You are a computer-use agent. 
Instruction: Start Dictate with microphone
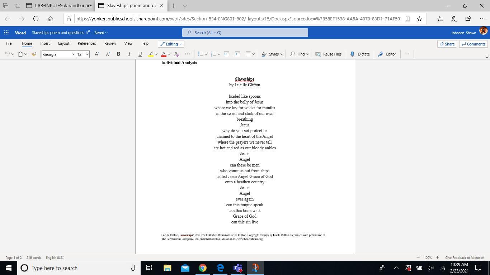click(360, 54)
